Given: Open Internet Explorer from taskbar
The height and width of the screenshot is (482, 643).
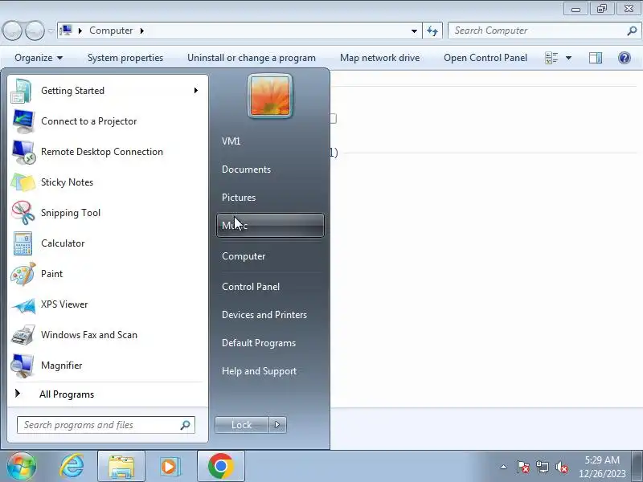Looking at the screenshot, I should (x=72, y=466).
